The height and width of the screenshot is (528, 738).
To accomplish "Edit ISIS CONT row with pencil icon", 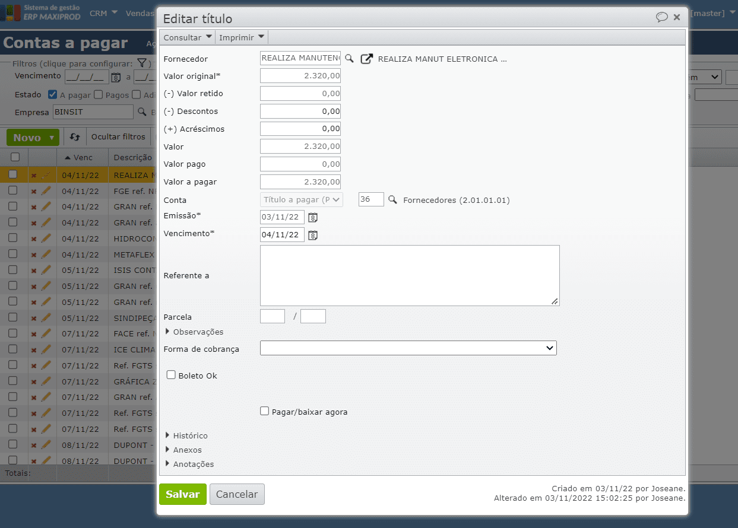I will [46, 270].
